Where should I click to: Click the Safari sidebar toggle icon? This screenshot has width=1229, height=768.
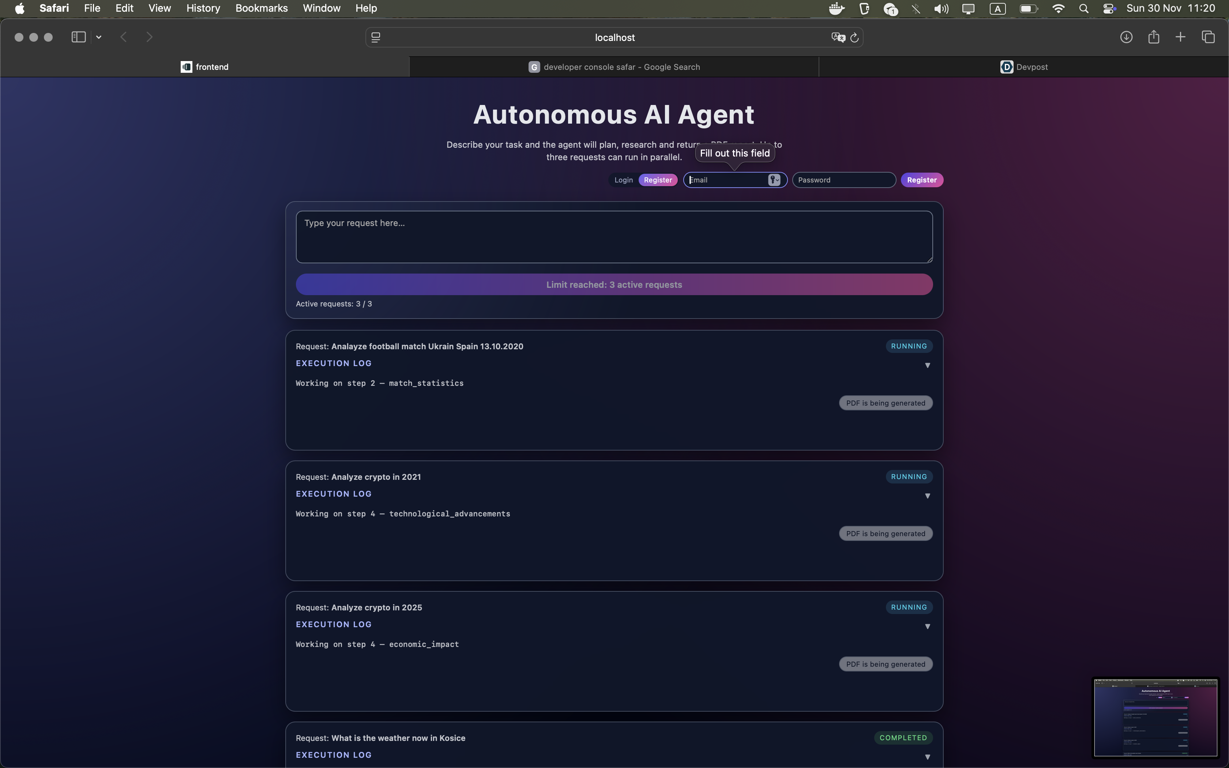tap(78, 37)
